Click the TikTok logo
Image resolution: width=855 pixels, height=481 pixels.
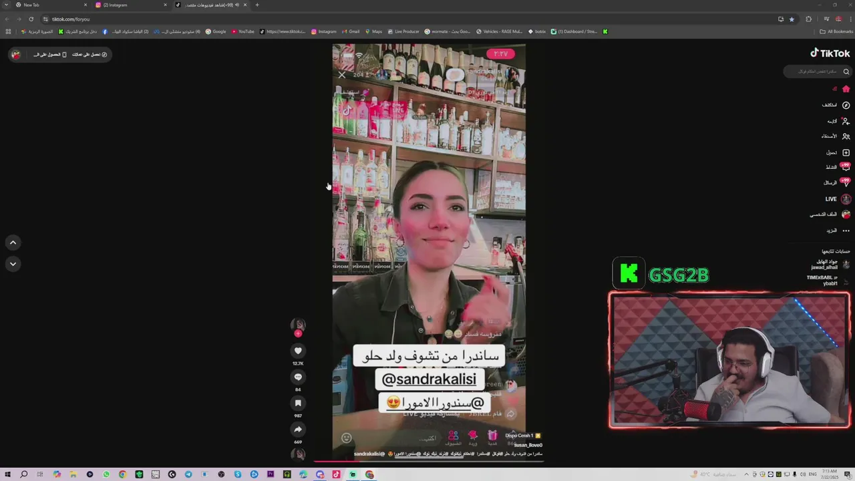tap(830, 53)
